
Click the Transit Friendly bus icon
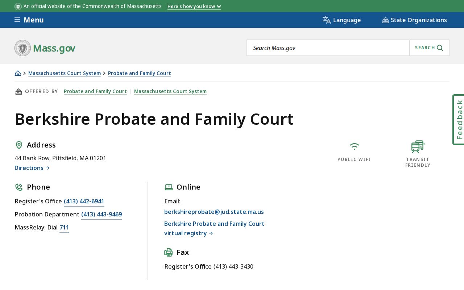pos(418,147)
